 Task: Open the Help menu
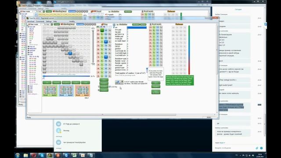coord(55,22)
